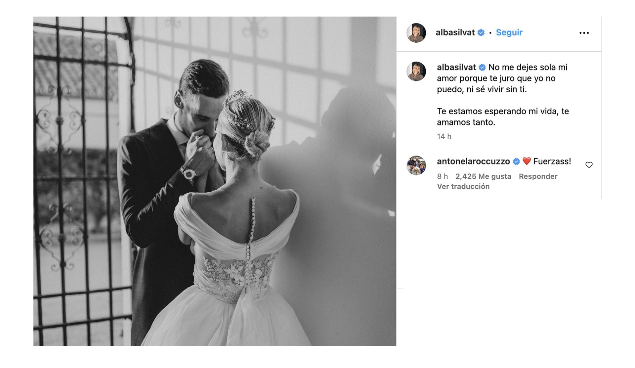Click the 8 h comment timestamp
Screen dimensions: 635x368
442,176
